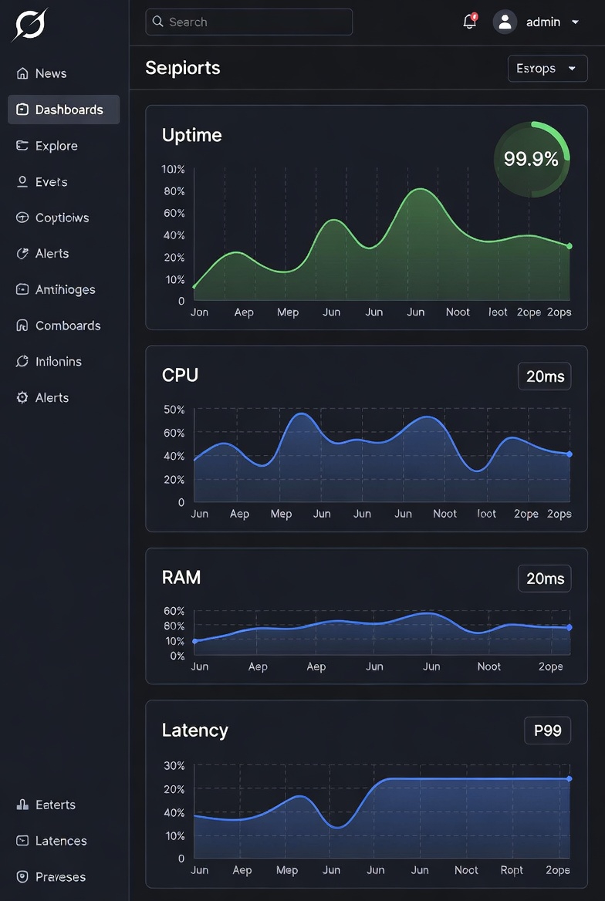Click the RAM 20ms badge

(545, 579)
